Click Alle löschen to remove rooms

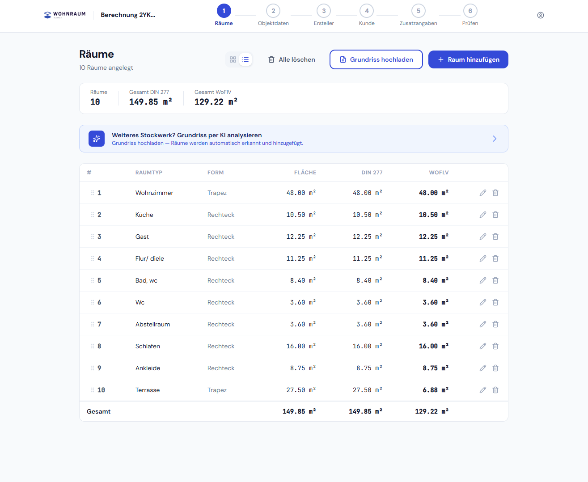coord(292,59)
